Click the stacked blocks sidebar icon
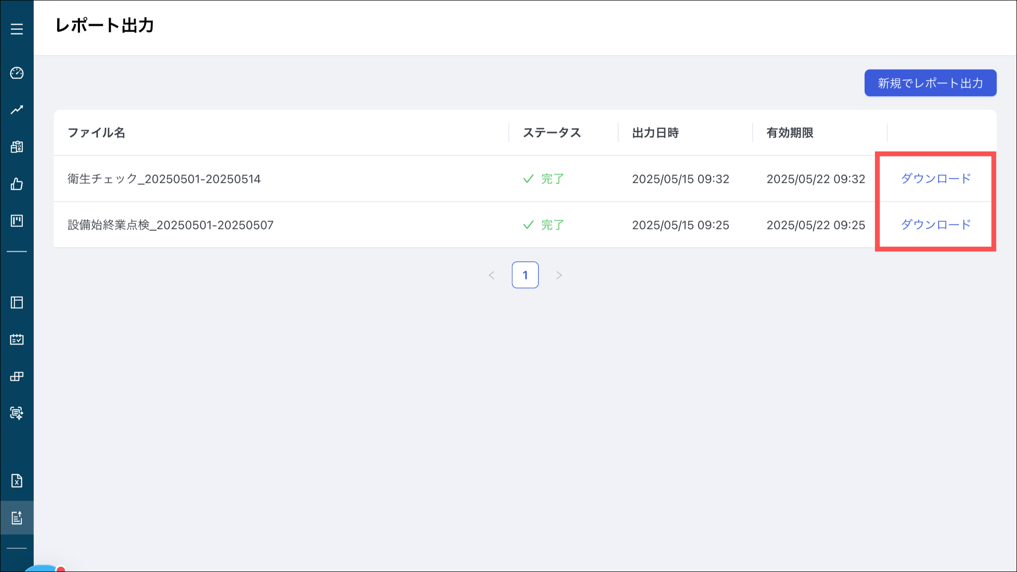This screenshot has height=572, width=1017. tap(17, 376)
